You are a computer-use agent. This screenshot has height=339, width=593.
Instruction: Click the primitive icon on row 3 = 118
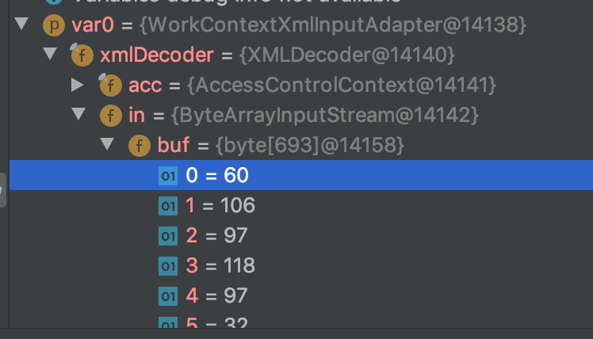click(x=168, y=266)
